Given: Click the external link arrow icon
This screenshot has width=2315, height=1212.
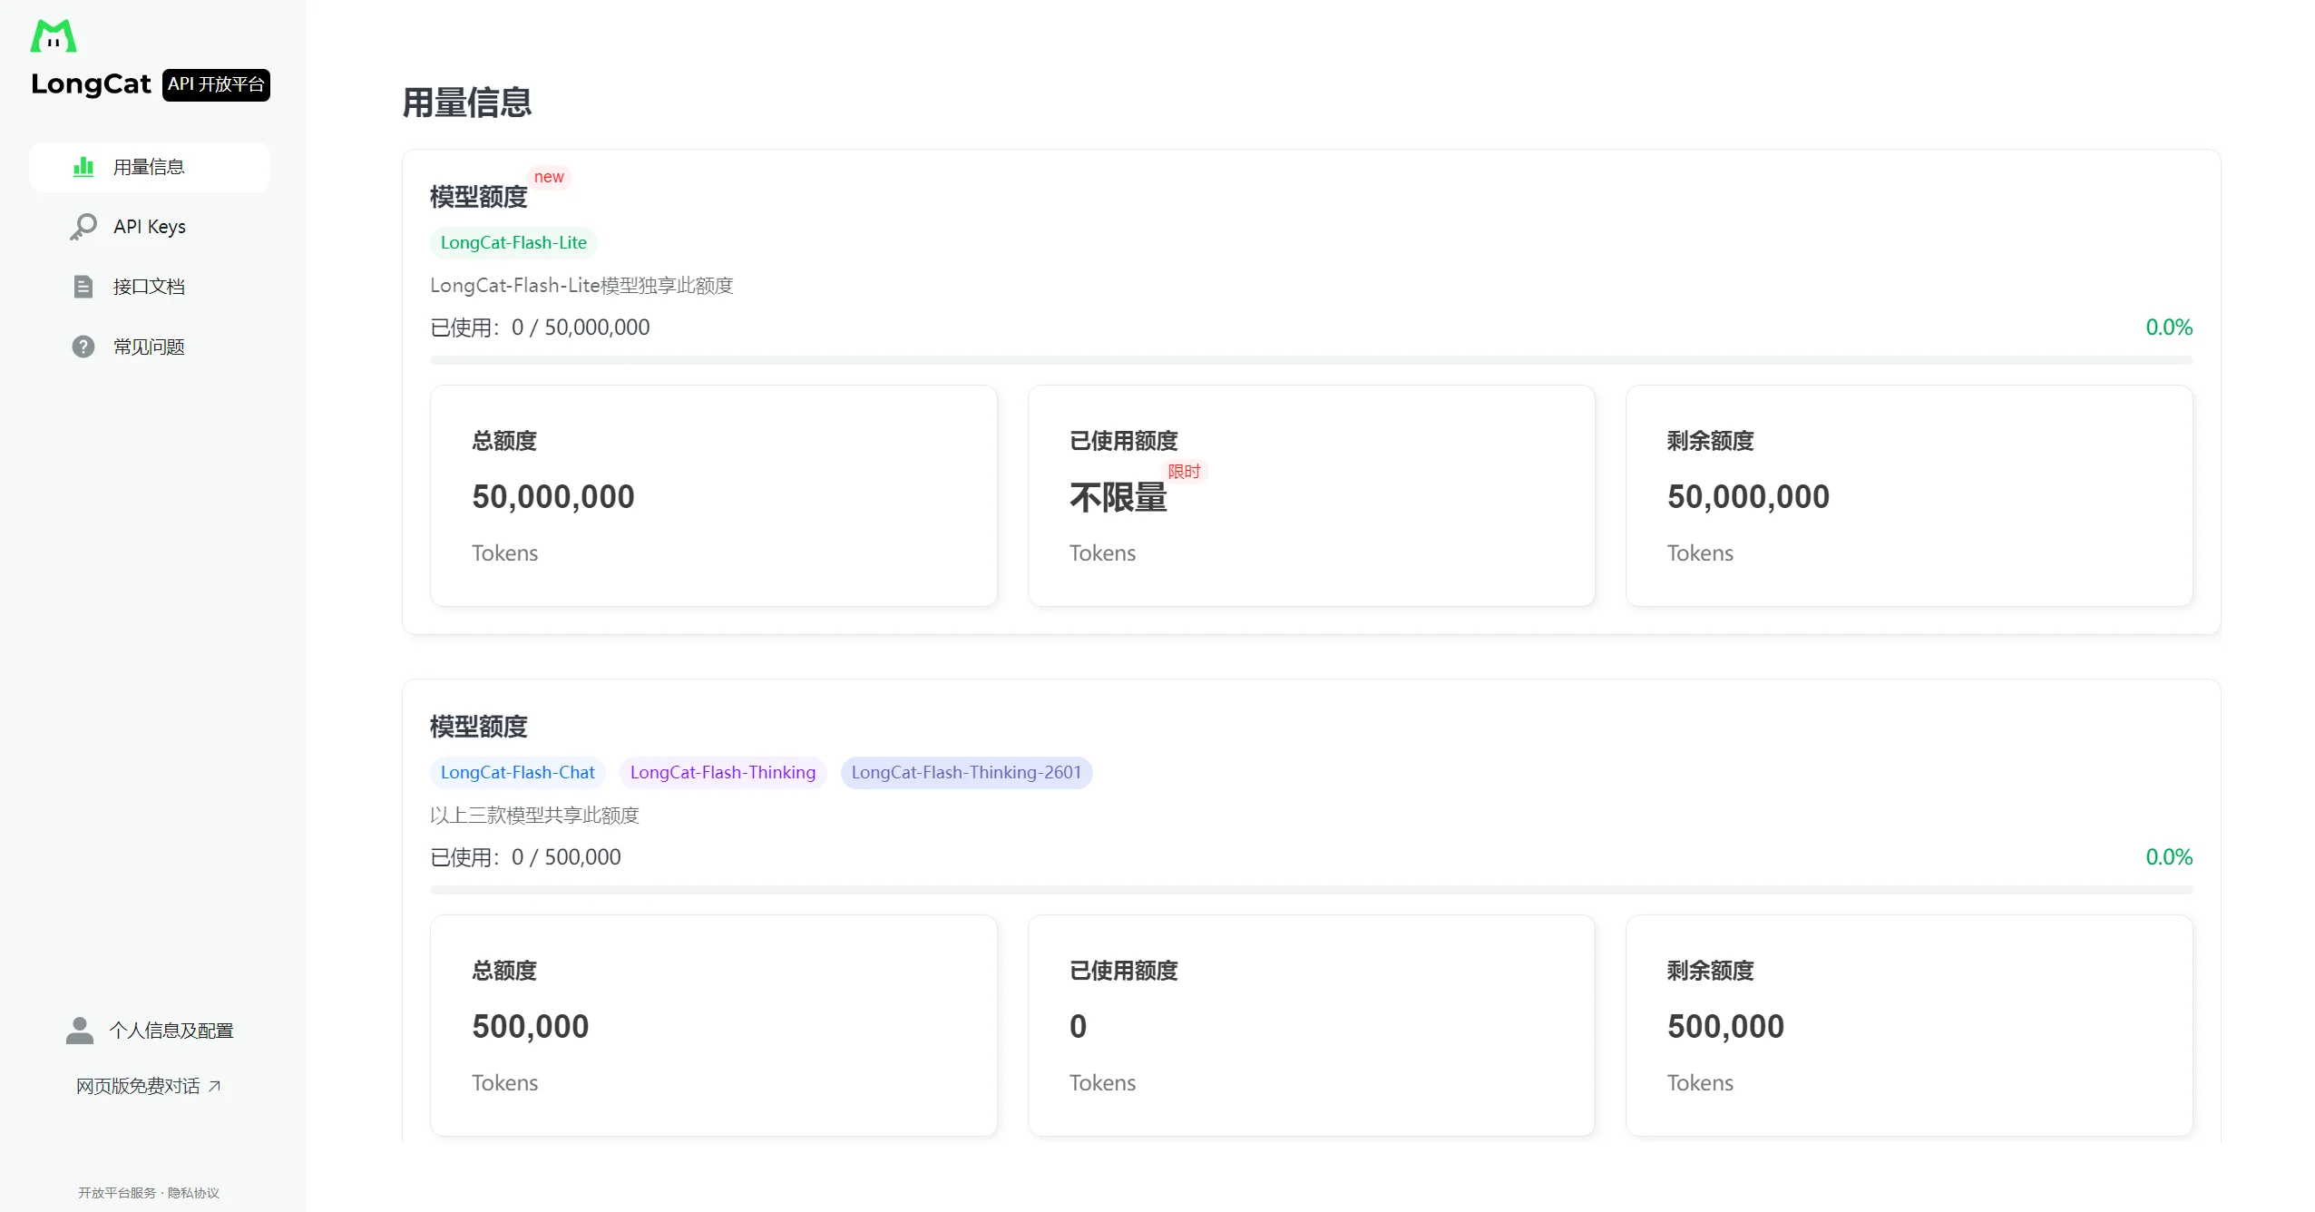Looking at the screenshot, I should (215, 1086).
